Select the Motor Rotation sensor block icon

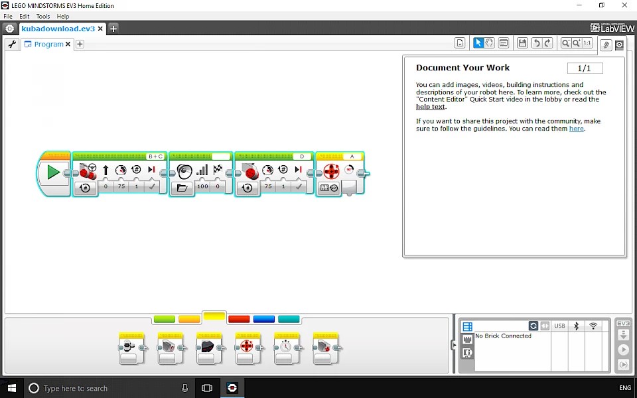coord(332,171)
